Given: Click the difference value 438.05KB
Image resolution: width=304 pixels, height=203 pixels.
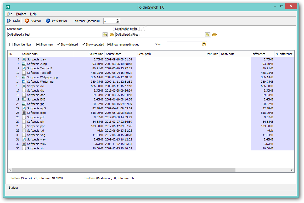Looking at the screenshot, I should (x=267, y=73).
